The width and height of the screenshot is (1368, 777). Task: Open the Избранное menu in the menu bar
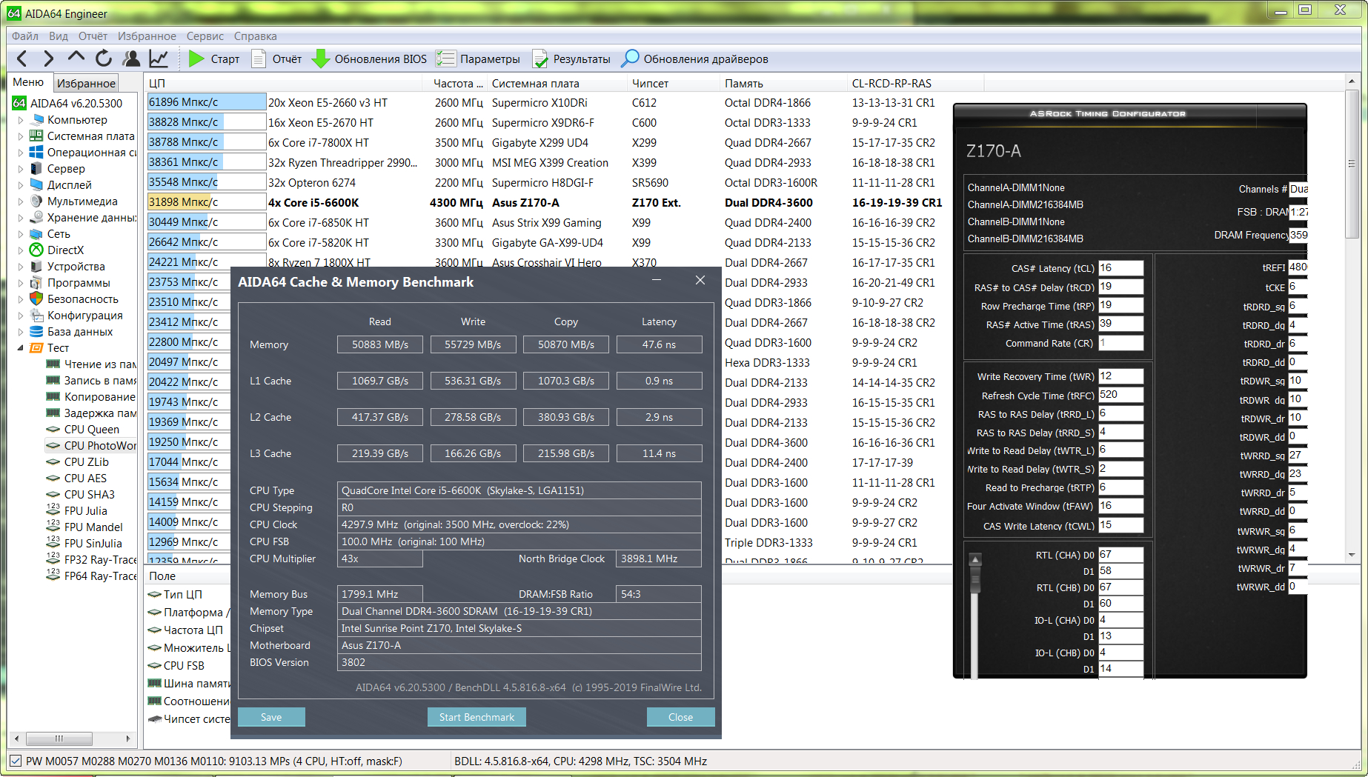point(147,36)
